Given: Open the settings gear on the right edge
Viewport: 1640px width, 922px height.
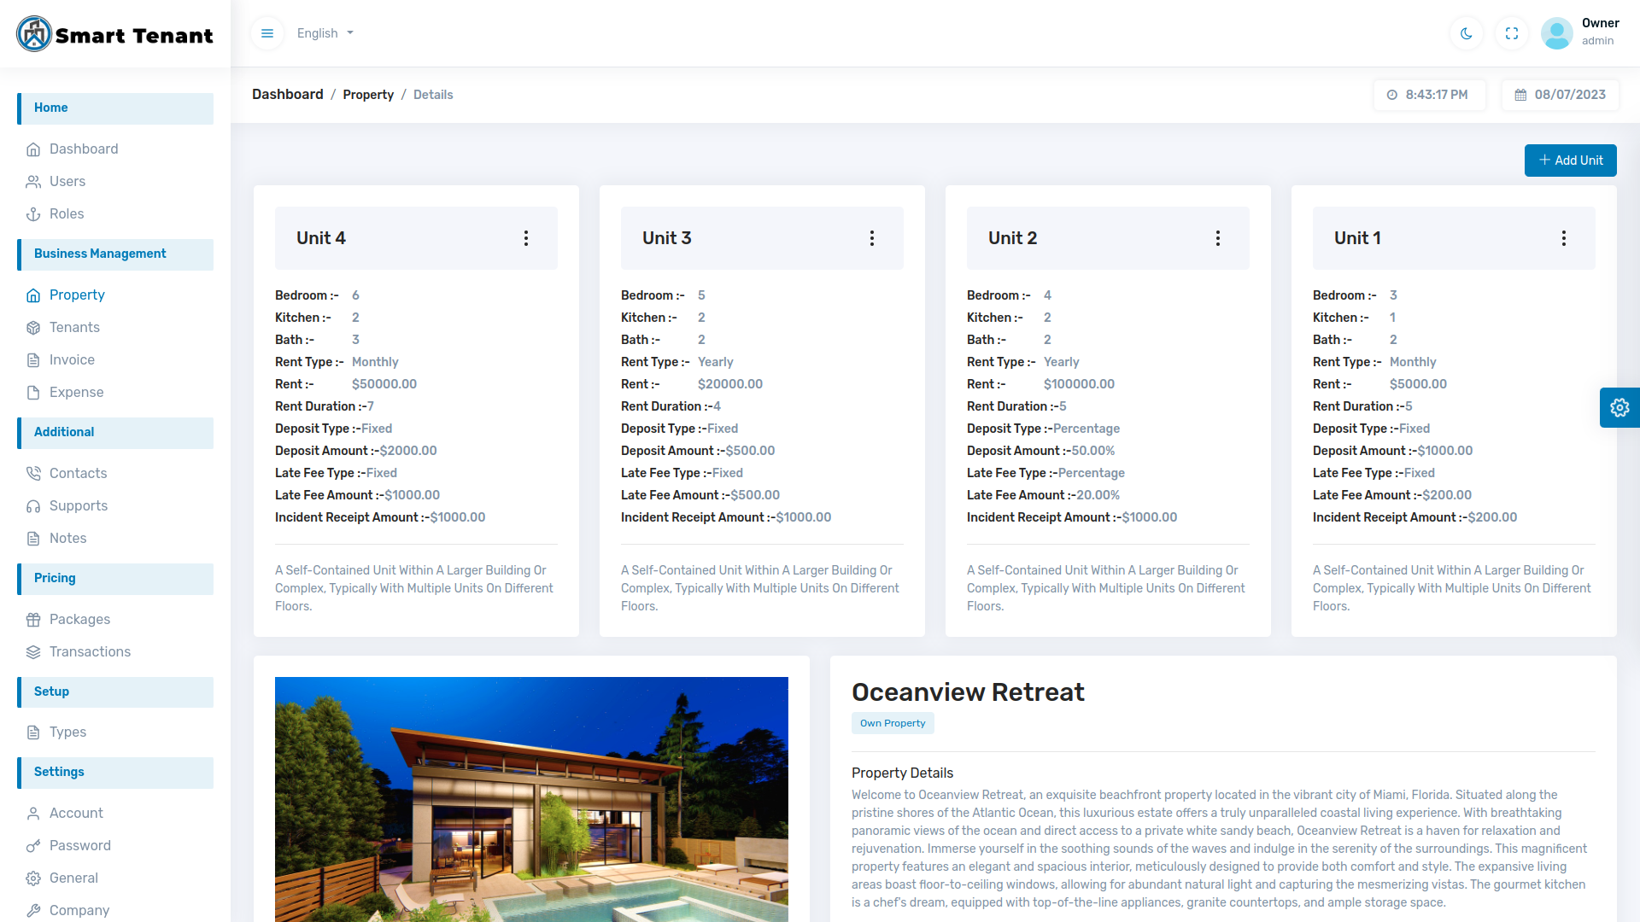Looking at the screenshot, I should [x=1619, y=407].
